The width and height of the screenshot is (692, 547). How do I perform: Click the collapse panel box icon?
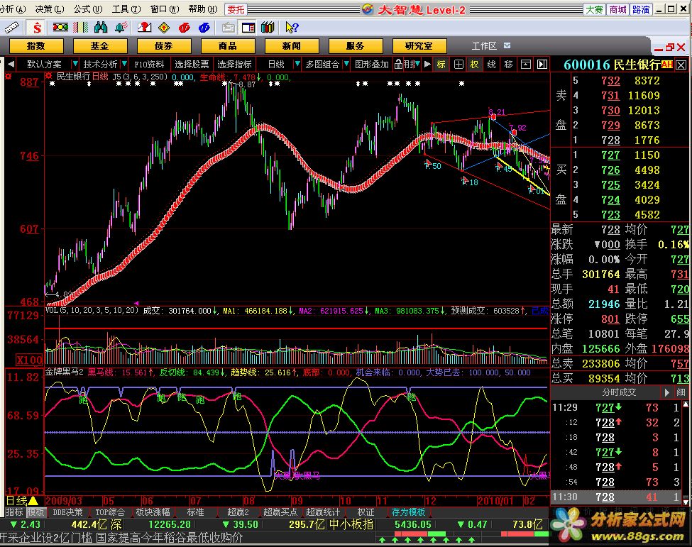tap(526, 65)
